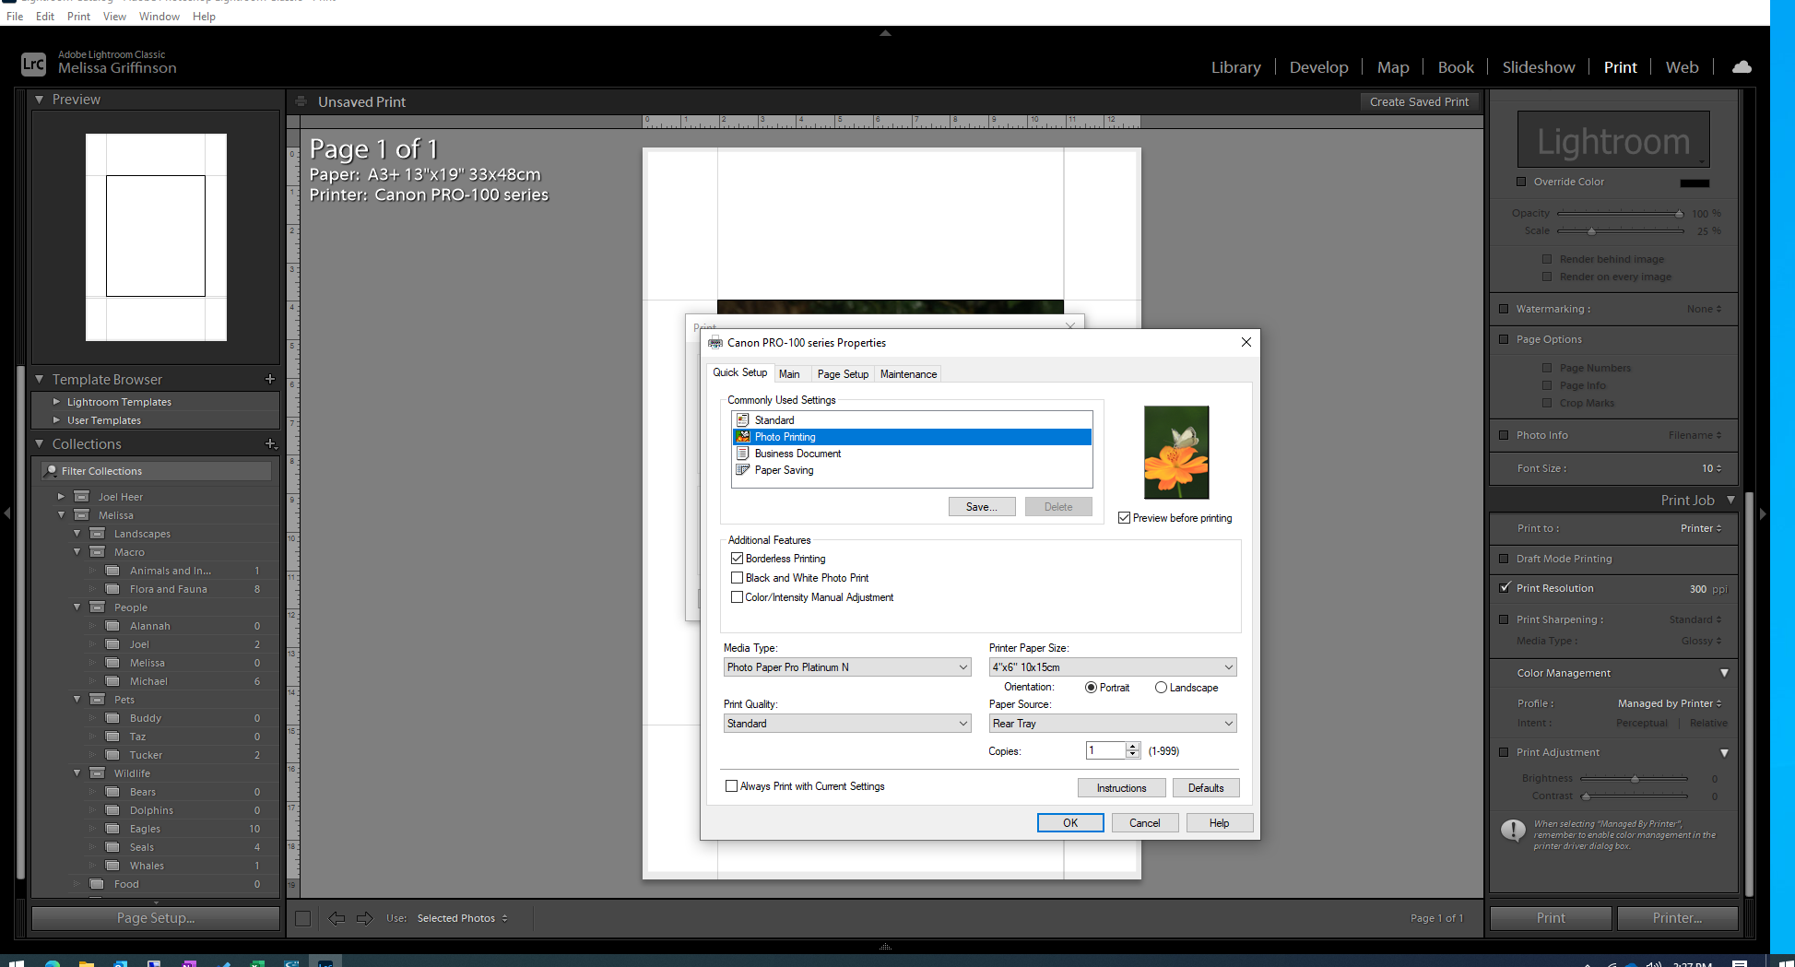
Task: Select the Photo Printing preset icon
Action: [743, 437]
